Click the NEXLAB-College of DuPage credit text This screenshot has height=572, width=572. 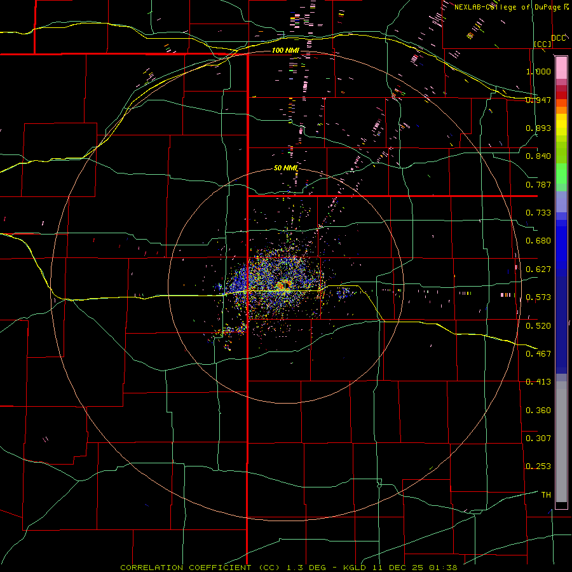(508, 7)
